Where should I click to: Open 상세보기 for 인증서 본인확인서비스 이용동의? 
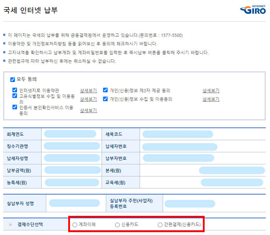pos(88,110)
